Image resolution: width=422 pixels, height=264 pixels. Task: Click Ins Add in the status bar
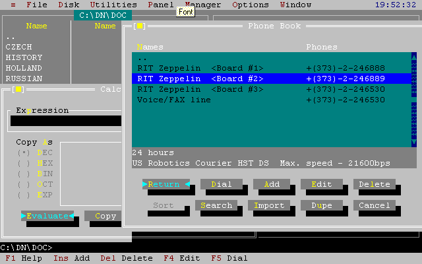[71, 258]
